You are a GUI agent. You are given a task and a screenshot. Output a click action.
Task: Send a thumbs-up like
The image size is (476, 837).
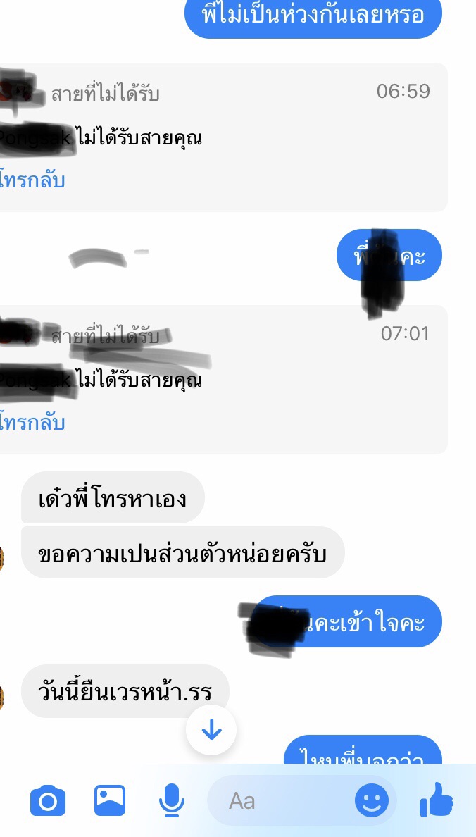tap(437, 800)
